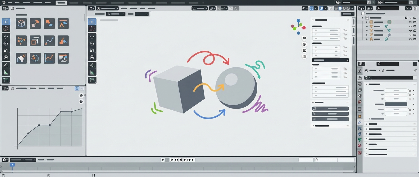This screenshot has width=419, height=177.
Task: Choose the Add Cube tool in the 3D viewport toolbar
Action: pyautogui.click(x=92, y=80)
